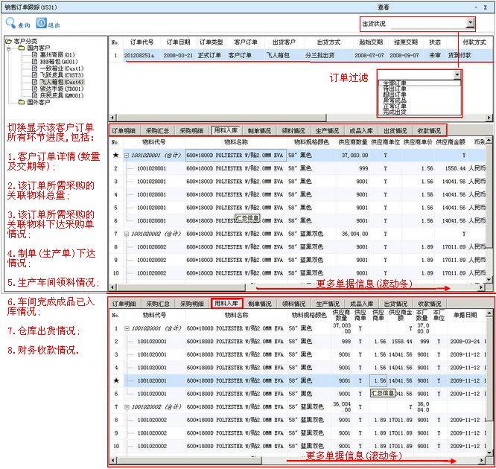Click supplier amount 1558.44 in upper grid

[455, 168]
